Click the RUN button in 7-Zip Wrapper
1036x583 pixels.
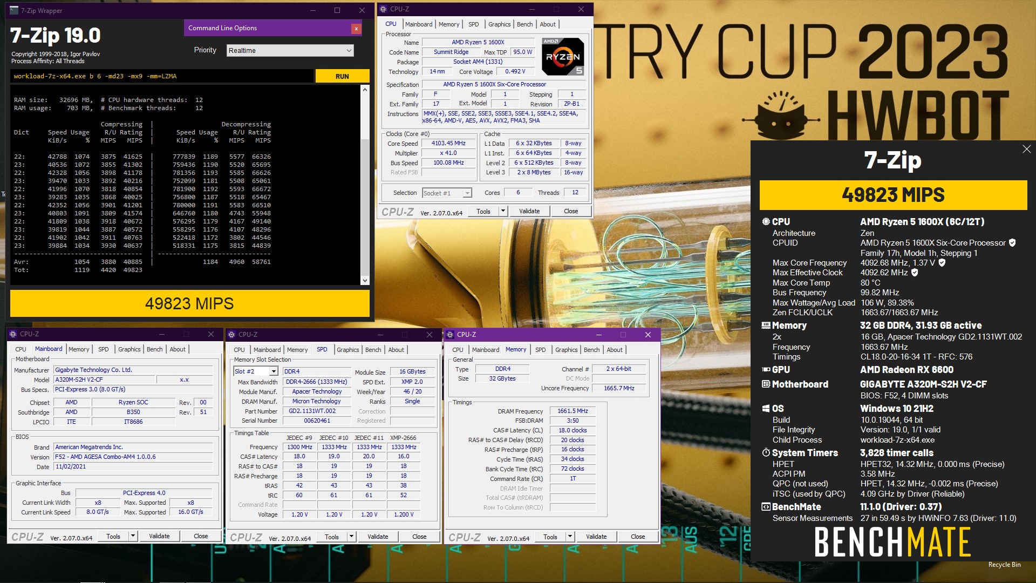pyautogui.click(x=342, y=76)
